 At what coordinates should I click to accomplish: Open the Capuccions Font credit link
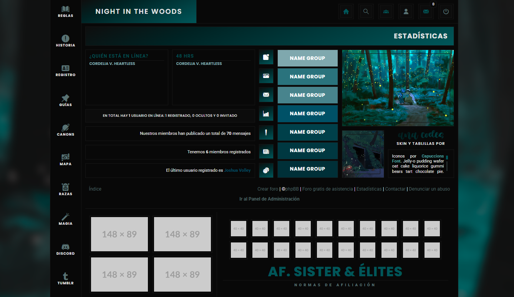(x=418, y=159)
